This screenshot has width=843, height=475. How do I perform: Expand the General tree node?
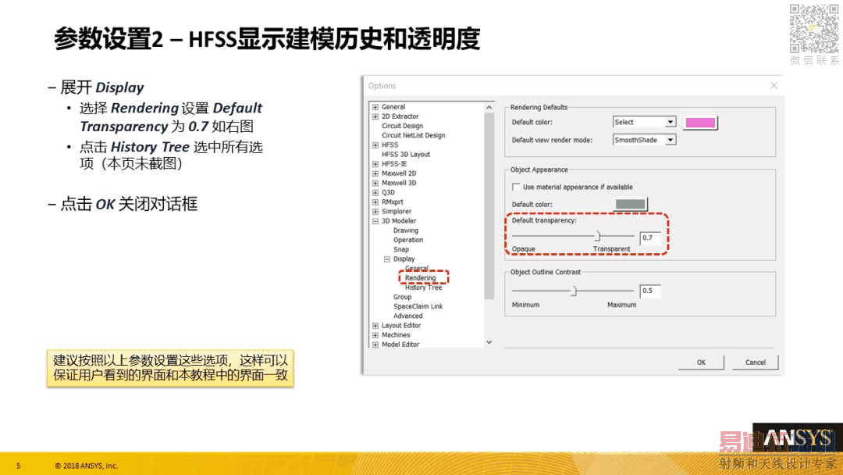(375, 107)
